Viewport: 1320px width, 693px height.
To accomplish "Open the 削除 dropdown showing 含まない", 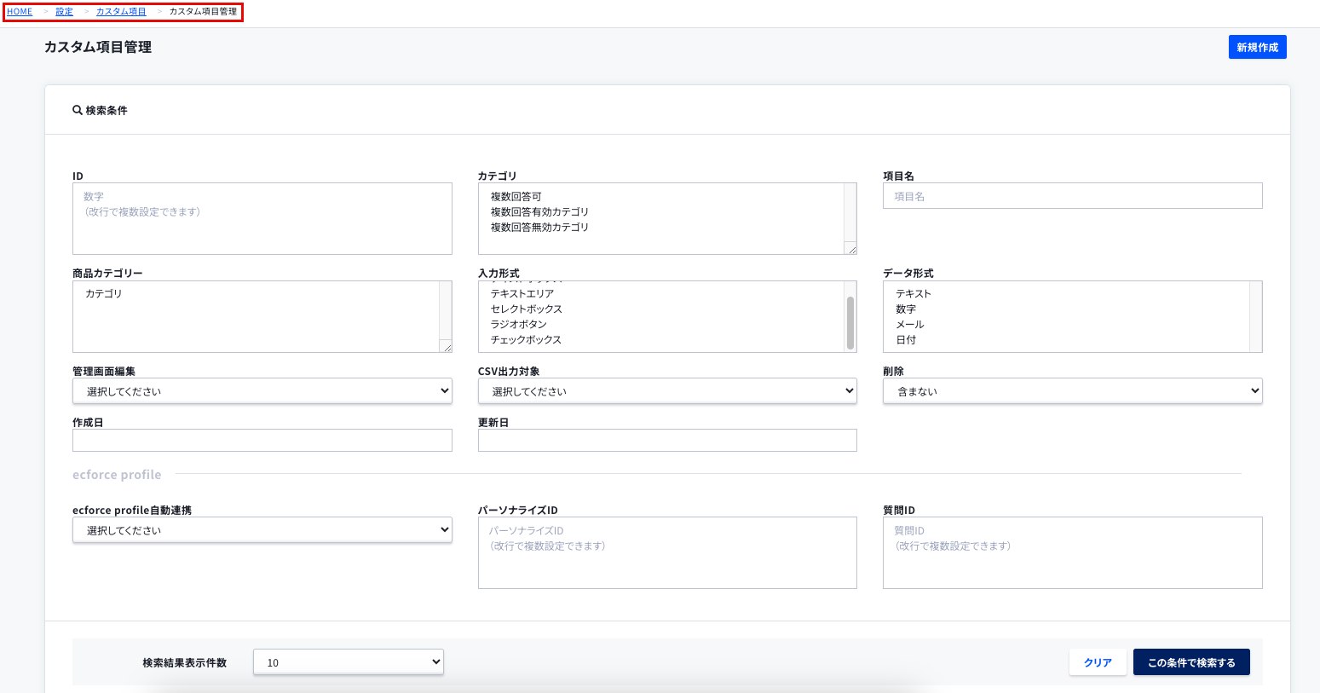I will coord(1072,391).
